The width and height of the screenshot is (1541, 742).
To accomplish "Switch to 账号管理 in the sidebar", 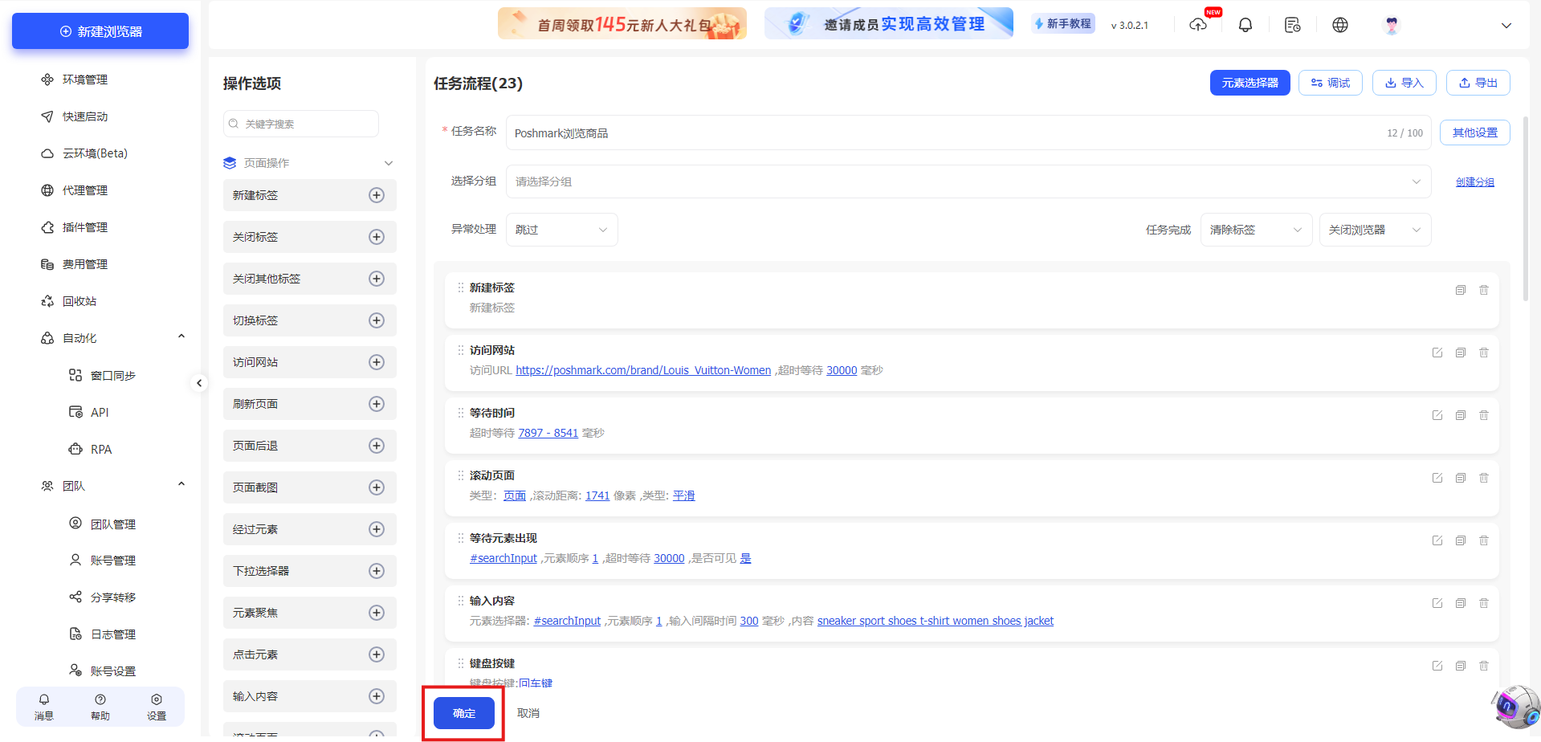I will (112, 560).
